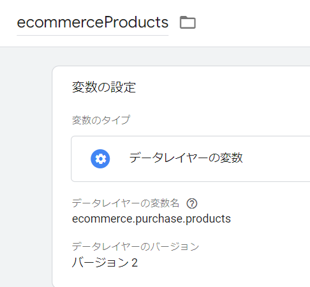Image resolution: width=310 pixels, height=287 pixels.
Task: Click empty space right of 変数の設定 heading
Action: (223, 87)
